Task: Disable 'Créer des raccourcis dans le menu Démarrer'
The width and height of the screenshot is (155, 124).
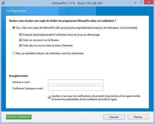Action: tap(20, 45)
